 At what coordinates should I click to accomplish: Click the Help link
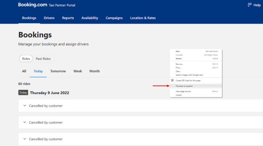pyautogui.click(x=257, y=5)
